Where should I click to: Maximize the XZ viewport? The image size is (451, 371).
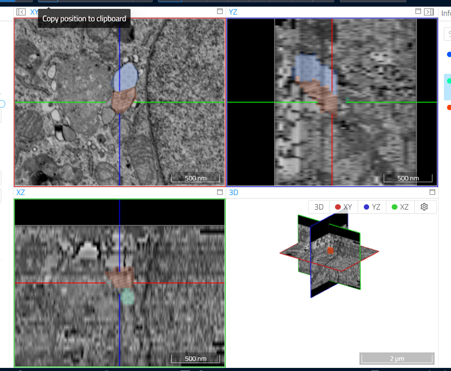(220, 192)
